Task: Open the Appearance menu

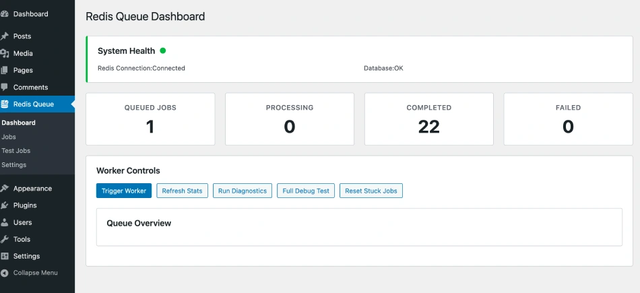Action: [37, 189]
